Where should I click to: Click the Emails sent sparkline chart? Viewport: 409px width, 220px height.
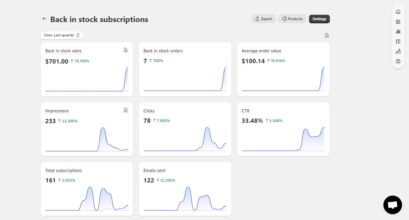[x=185, y=199]
